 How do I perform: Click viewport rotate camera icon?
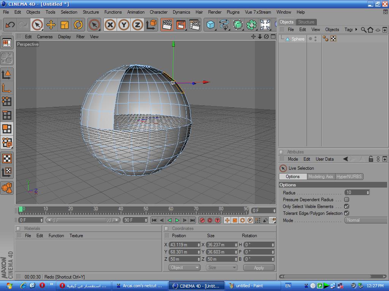[x=266, y=37]
